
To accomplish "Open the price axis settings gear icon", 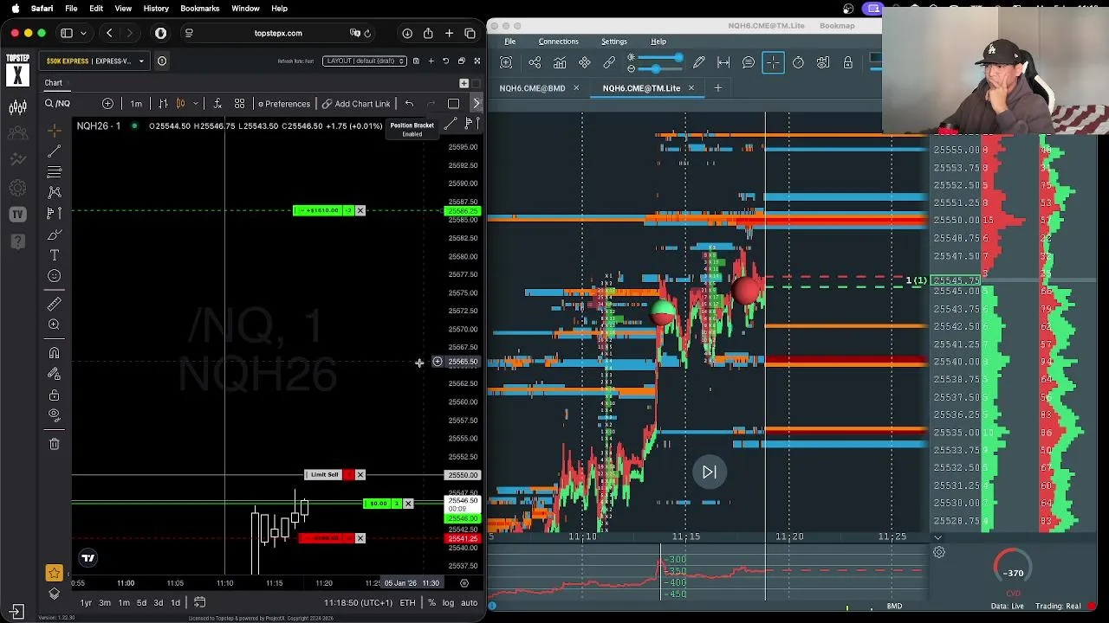I will pyautogui.click(x=464, y=583).
